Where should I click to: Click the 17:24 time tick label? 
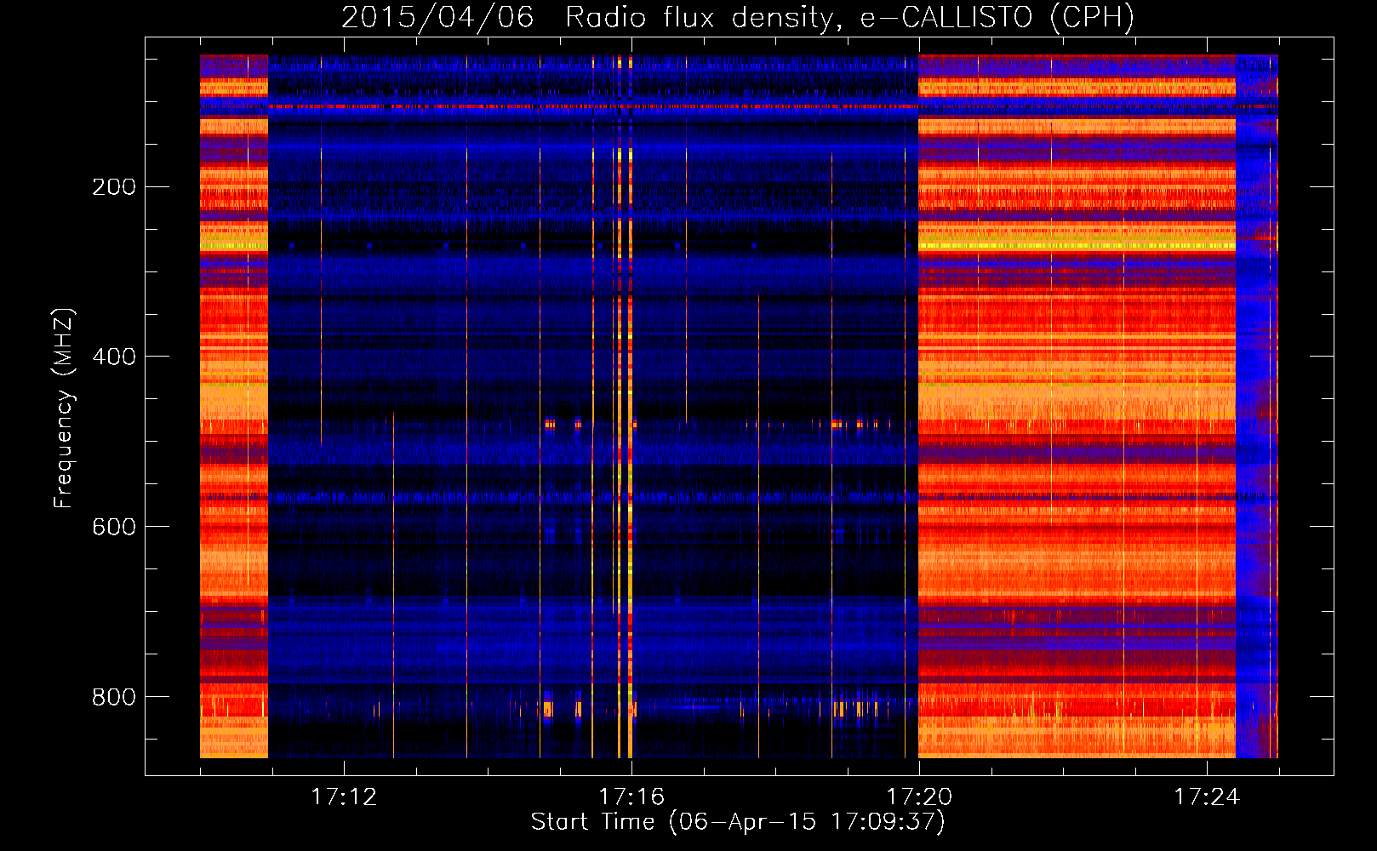tap(1207, 797)
